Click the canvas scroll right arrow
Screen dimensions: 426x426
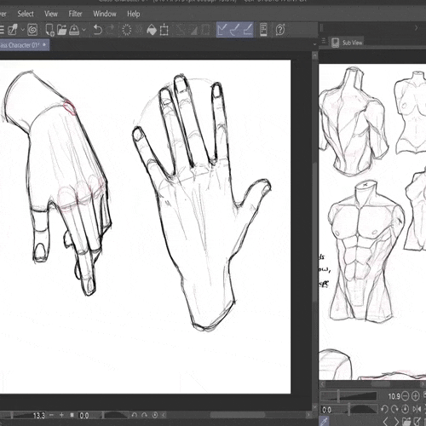[x=308, y=415]
